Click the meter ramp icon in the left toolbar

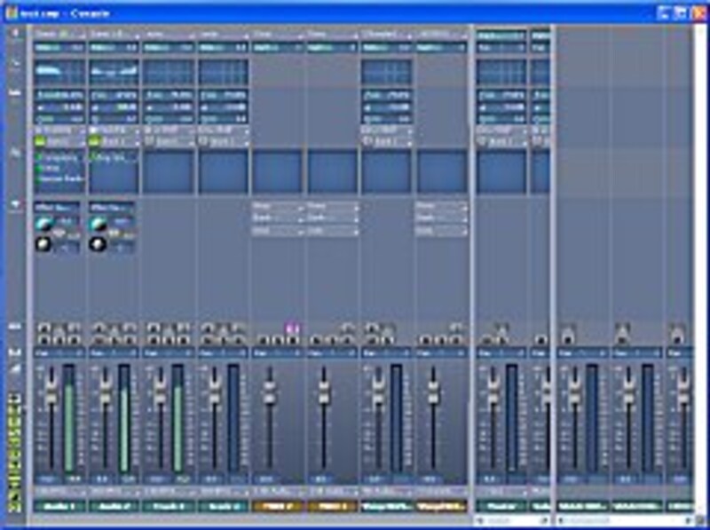click(15, 369)
